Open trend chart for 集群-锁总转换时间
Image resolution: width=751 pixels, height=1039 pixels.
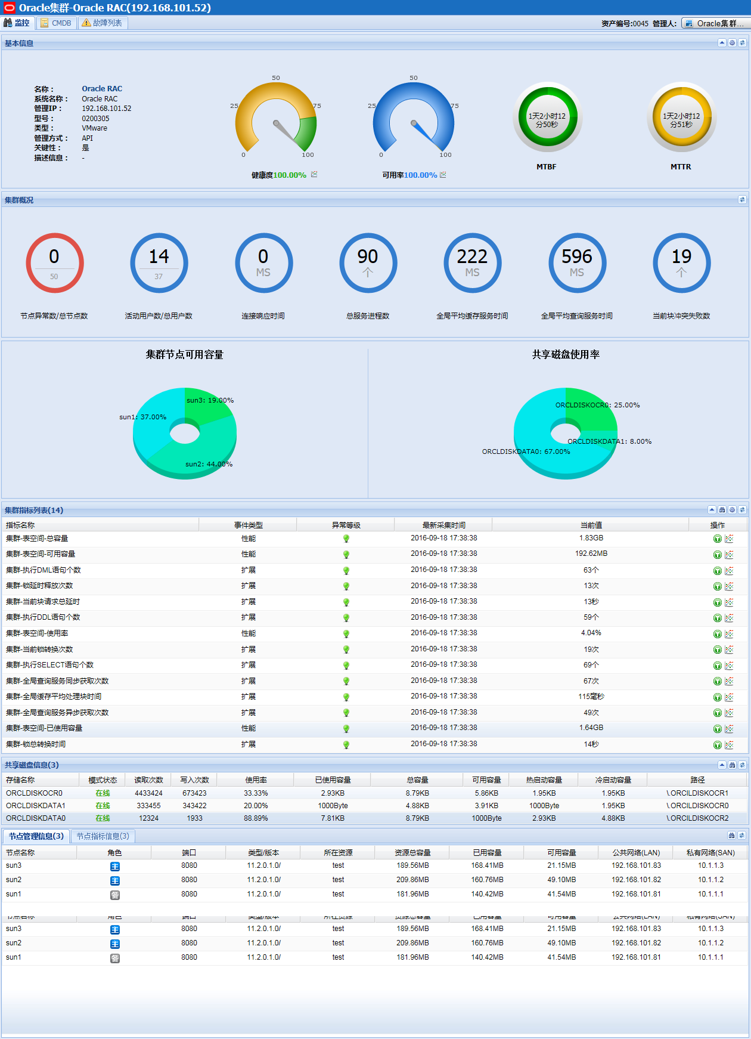pos(729,745)
